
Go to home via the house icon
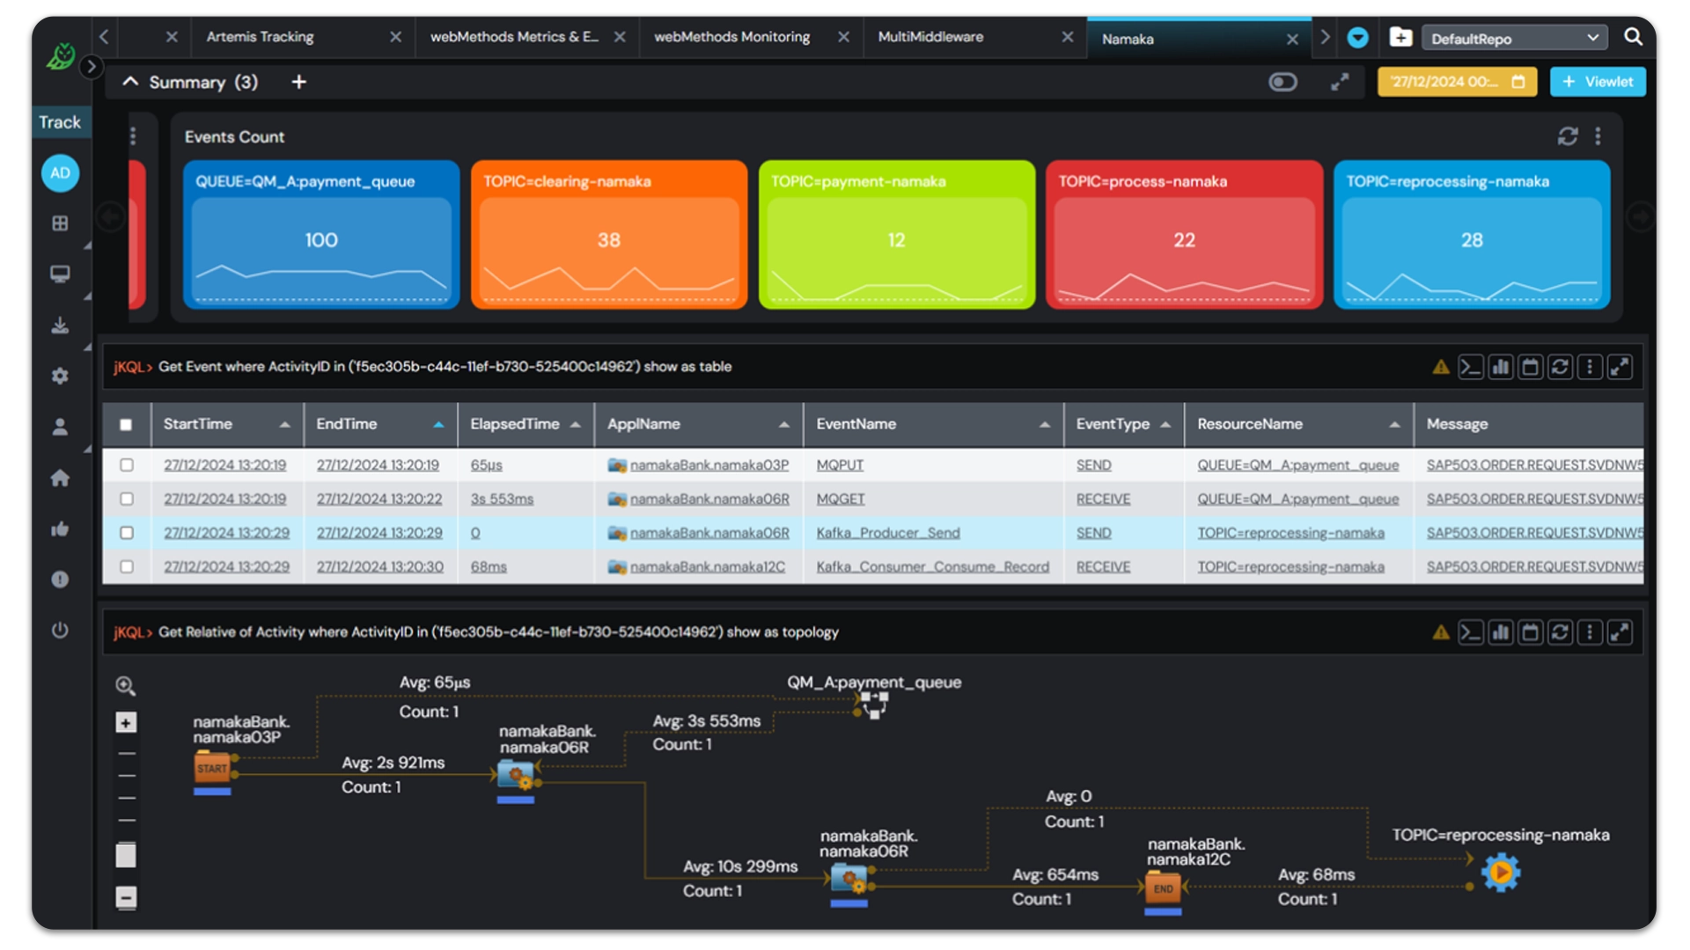[x=60, y=478]
